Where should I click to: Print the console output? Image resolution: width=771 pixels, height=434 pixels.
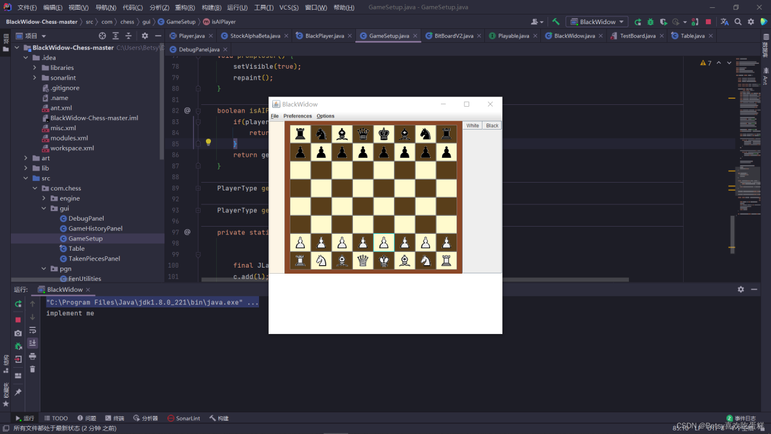[x=33, y=356]
